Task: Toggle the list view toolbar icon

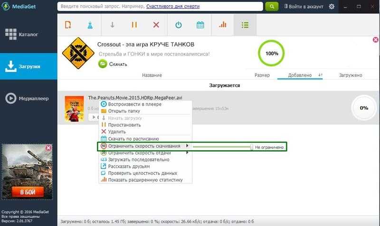Action: point(245,25)
